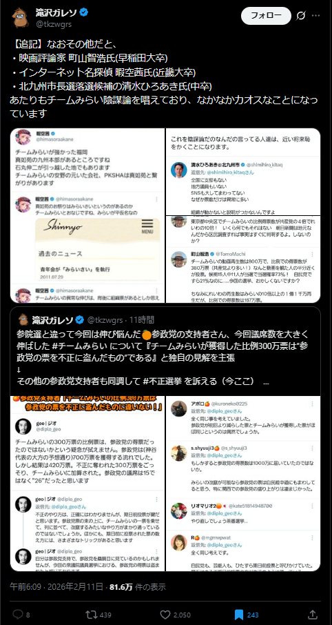Open the three-dot more options menu
Screen dimensions: 332x625
[315, 16]
